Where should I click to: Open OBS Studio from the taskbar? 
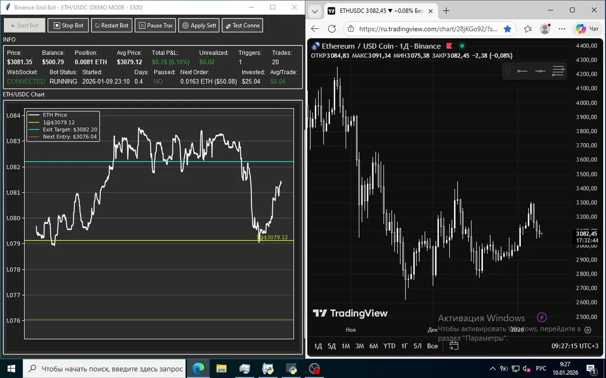pos(315,369)
